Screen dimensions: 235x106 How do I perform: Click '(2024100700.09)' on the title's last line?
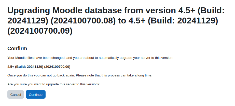tap(40, 31)
